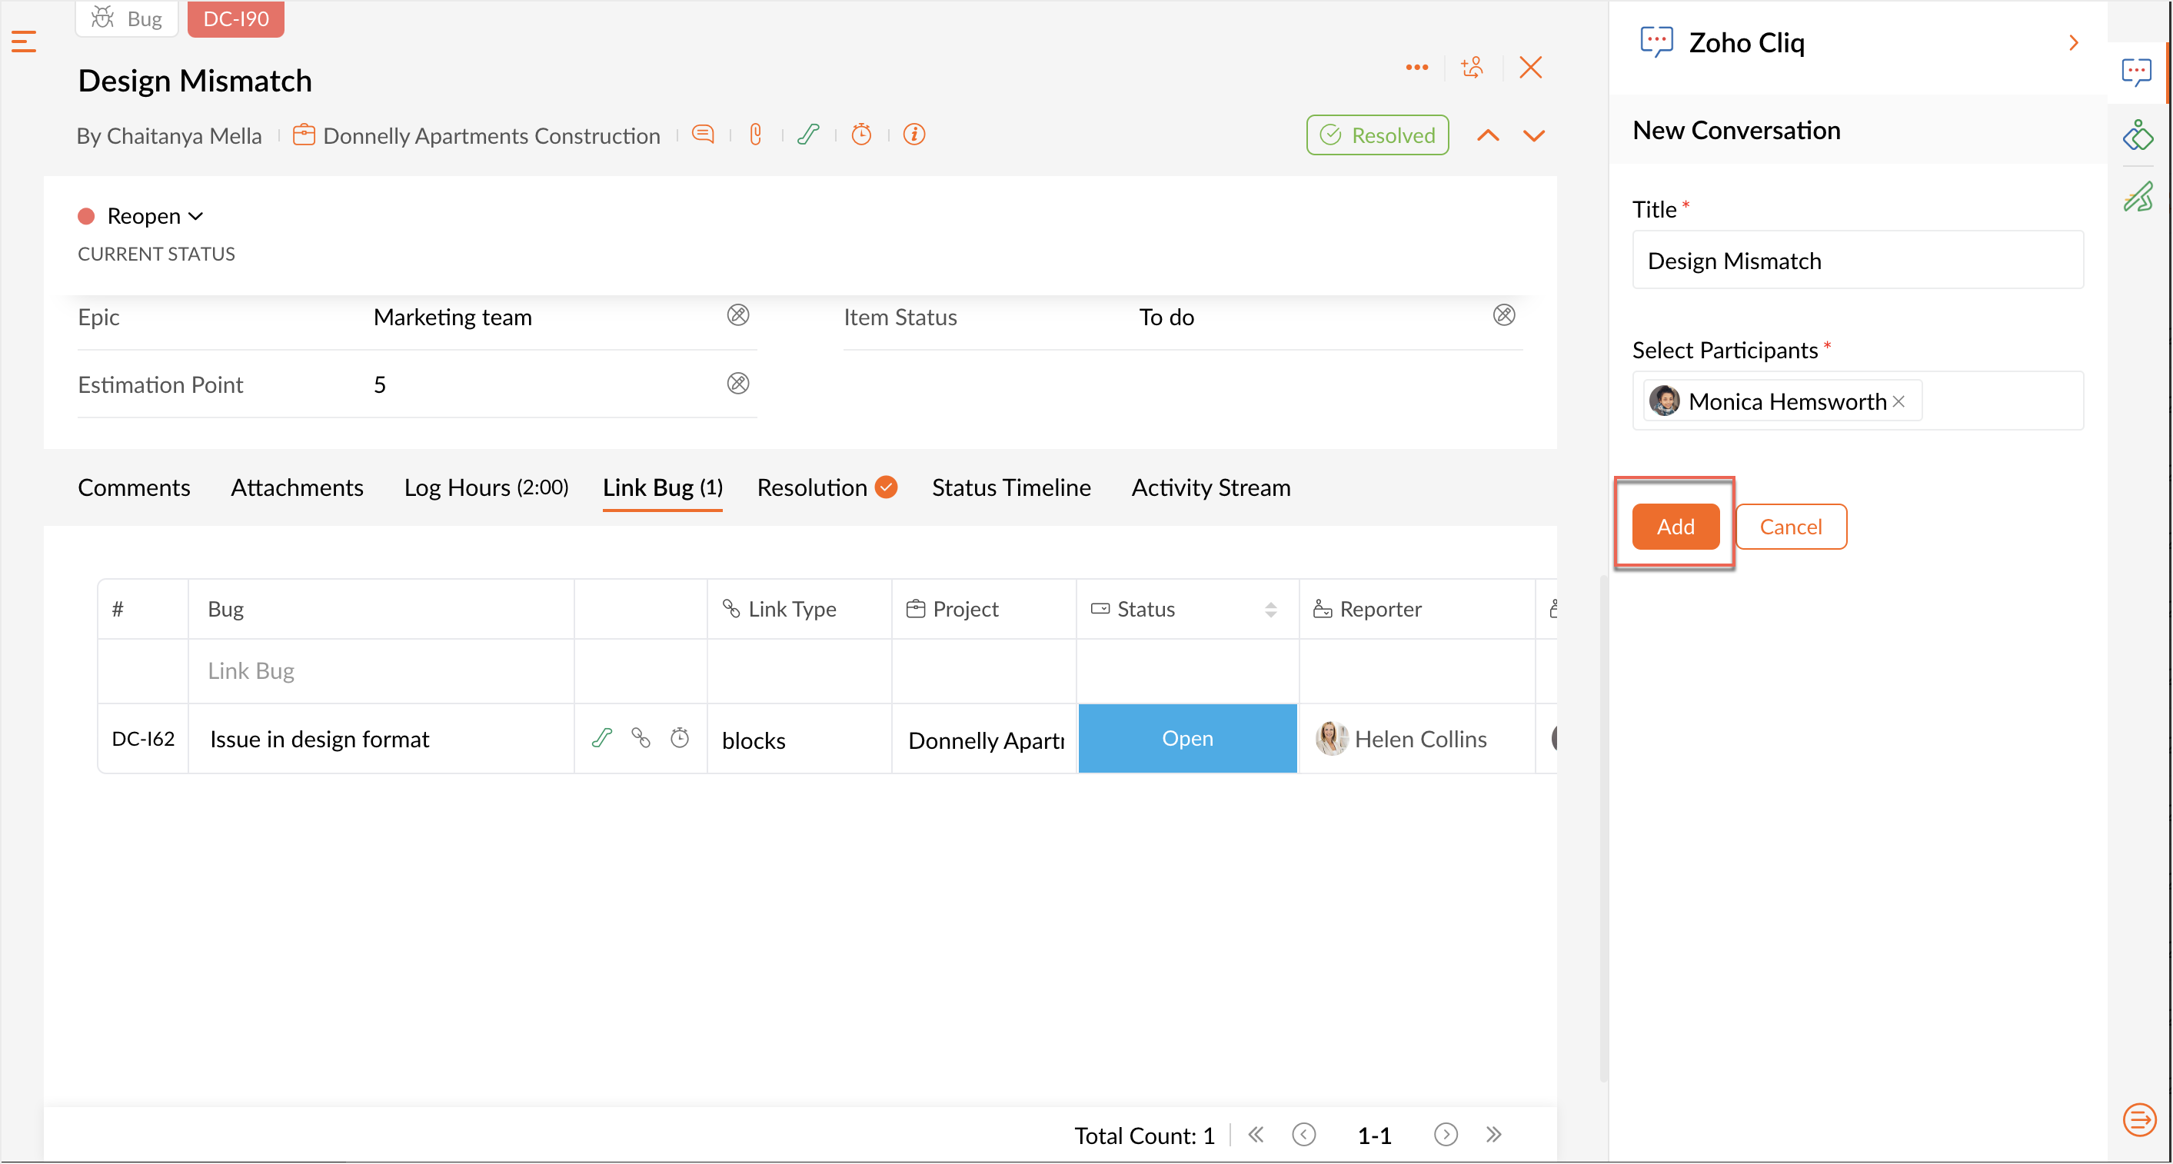
Task: Clear the Estimation Point value
Action: click(x=738, y=384)
